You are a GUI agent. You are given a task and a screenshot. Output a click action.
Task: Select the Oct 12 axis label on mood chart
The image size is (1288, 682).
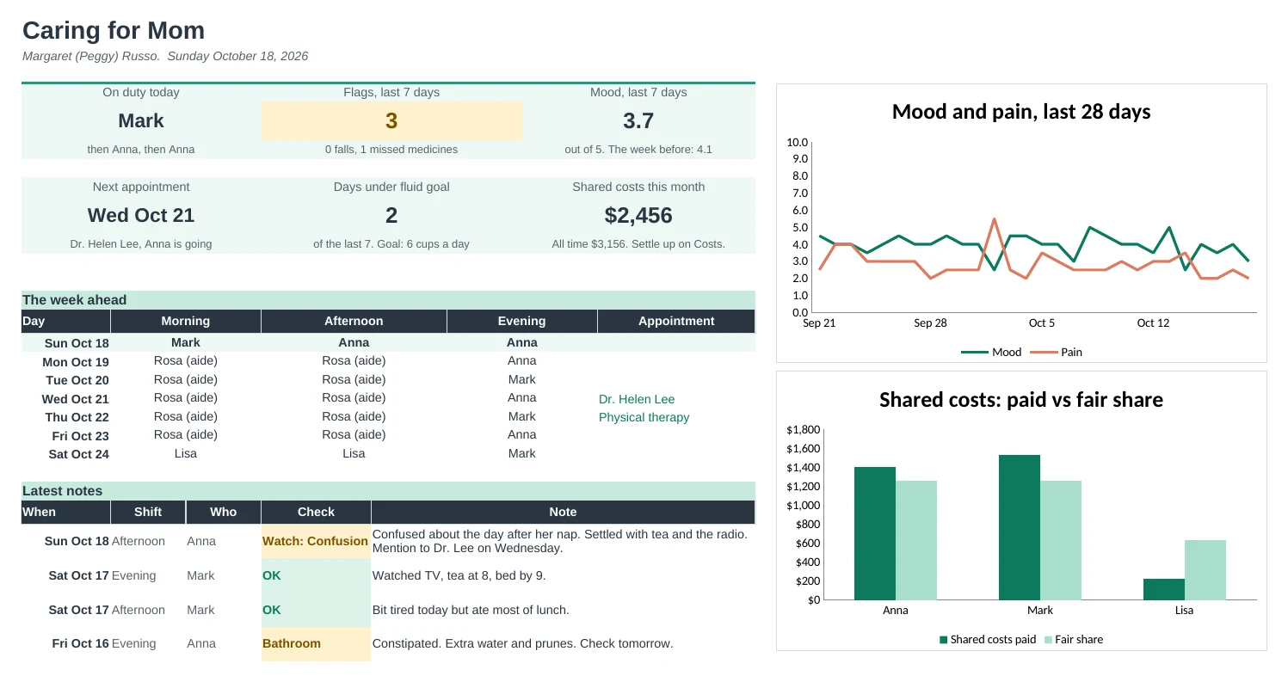coord(1153,323)
